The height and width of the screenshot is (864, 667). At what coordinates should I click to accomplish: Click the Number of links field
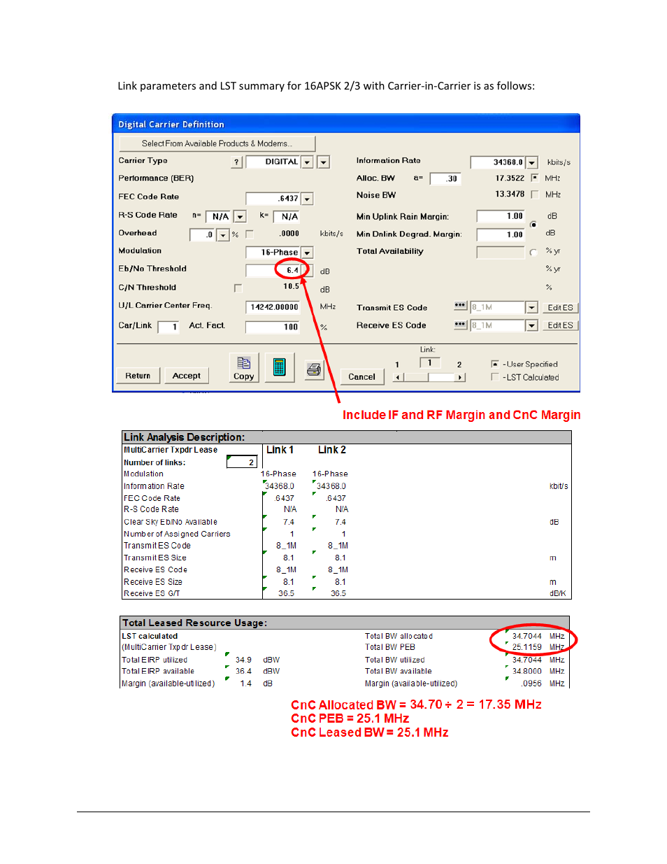pyautogui.click(x=242, y=462)
